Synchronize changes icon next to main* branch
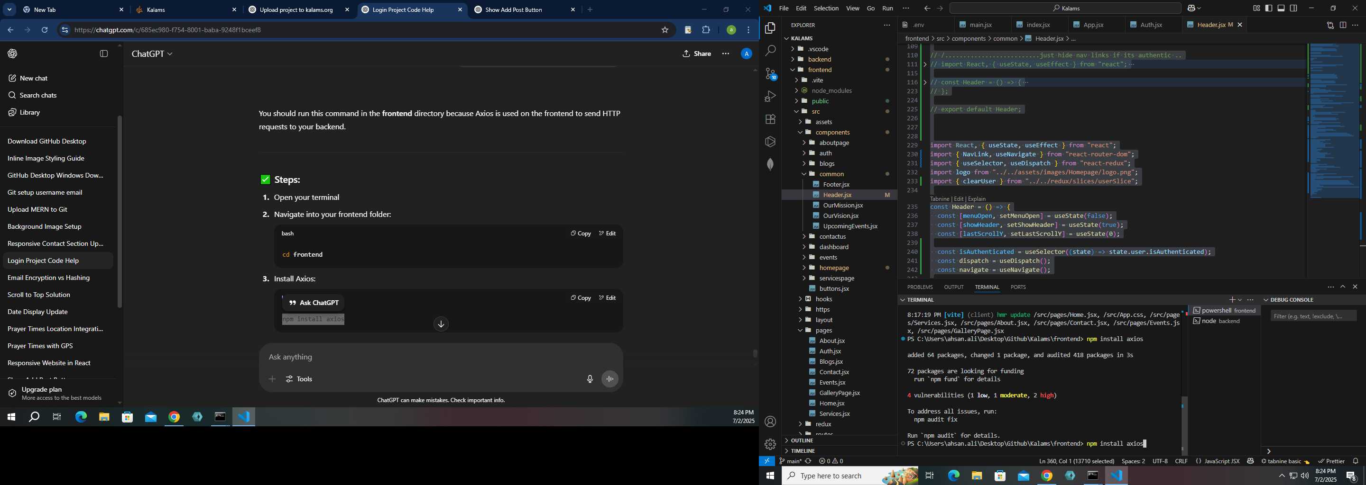Viewport: 1366px width, 485px height. click(808, 461)
